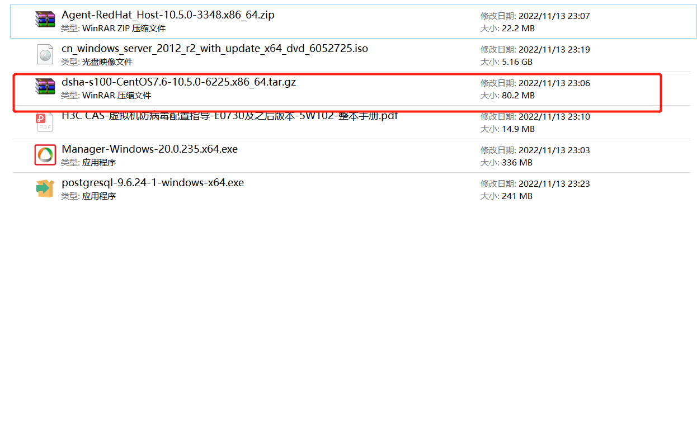
Task: Click the modified date 2022/11/13 23:06
Action: pos(554,83)
